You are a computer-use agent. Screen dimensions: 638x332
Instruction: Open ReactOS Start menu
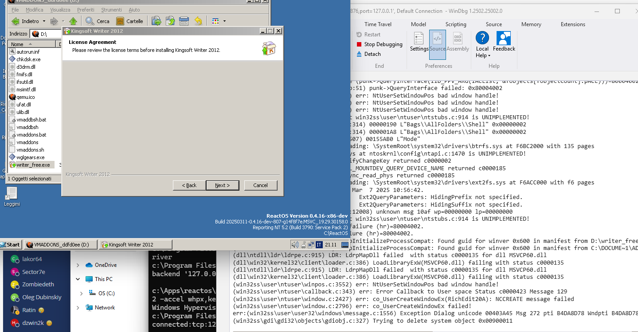coord(10,244)
